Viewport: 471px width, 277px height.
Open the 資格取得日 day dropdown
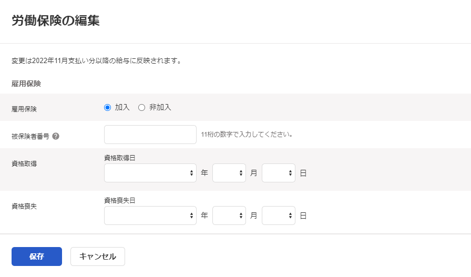click(278, 173)
